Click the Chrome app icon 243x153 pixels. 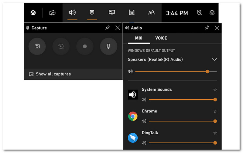[x=133, y=116]
